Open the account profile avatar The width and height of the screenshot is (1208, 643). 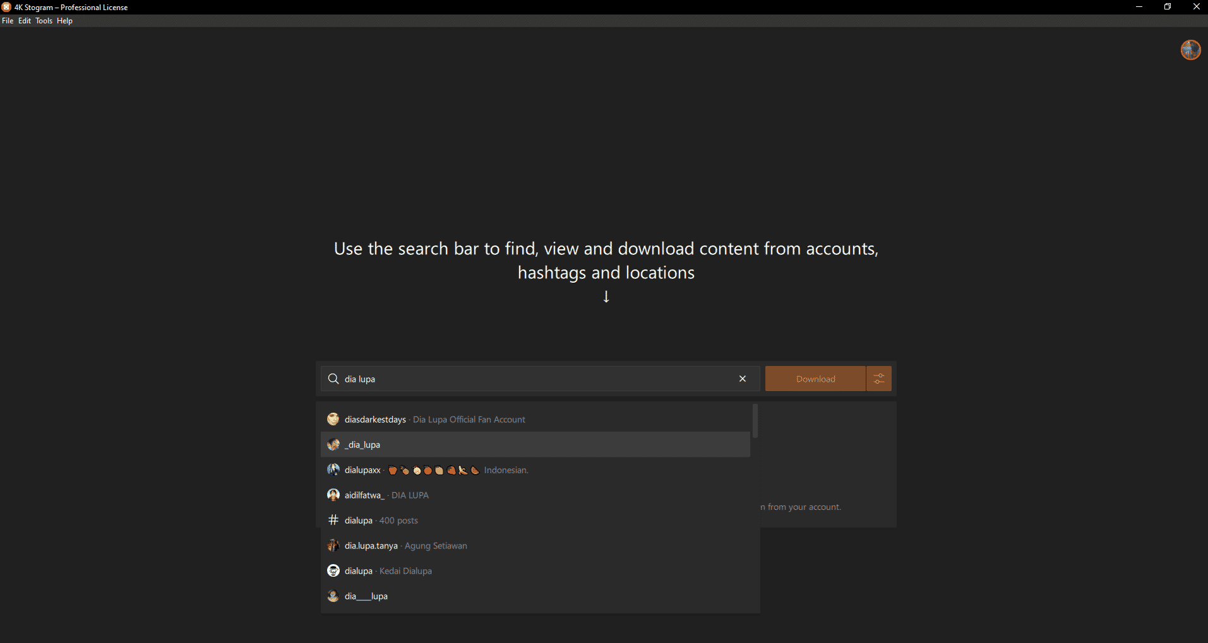click(x=1190, y=49)
